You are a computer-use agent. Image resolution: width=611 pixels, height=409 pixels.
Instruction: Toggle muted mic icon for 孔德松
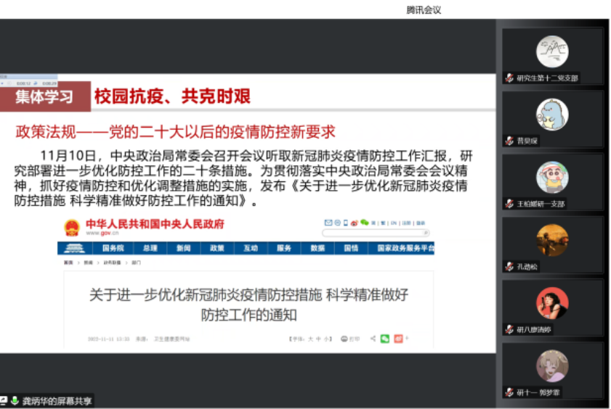click(510, 267)
